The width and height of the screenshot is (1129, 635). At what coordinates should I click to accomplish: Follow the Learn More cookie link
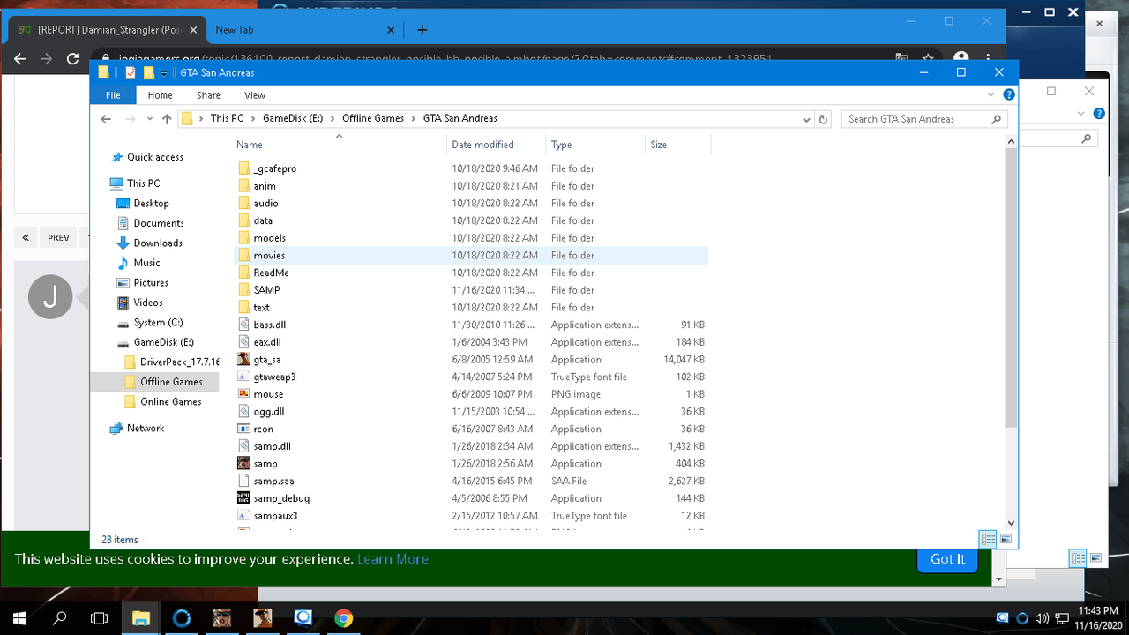[393, 559]
